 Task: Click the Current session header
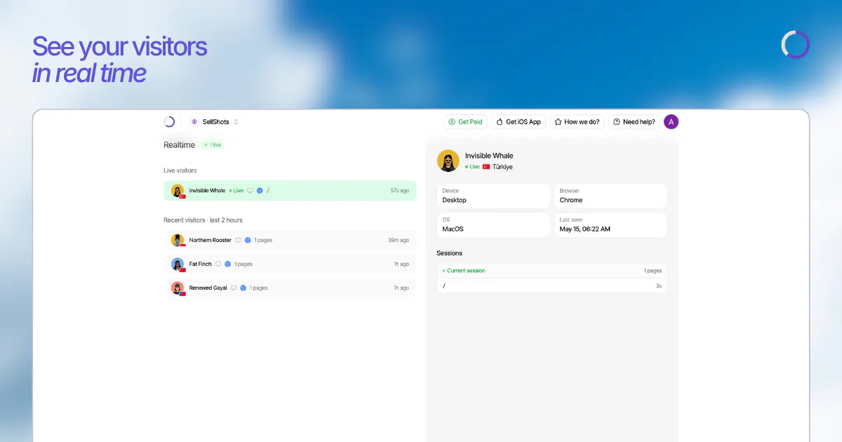552,271
